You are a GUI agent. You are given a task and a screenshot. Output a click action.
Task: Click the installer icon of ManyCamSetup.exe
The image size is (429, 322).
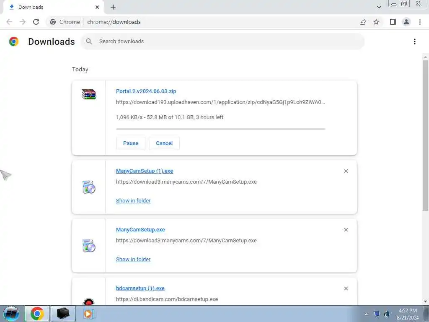click(x=89, y=246)
